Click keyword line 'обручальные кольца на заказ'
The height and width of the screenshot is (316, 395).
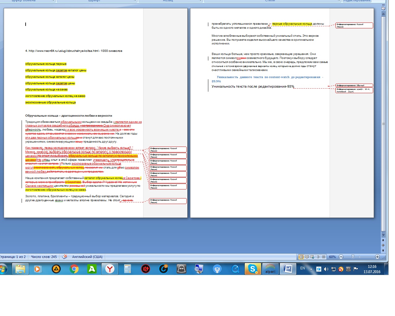(x=46, y=89)
